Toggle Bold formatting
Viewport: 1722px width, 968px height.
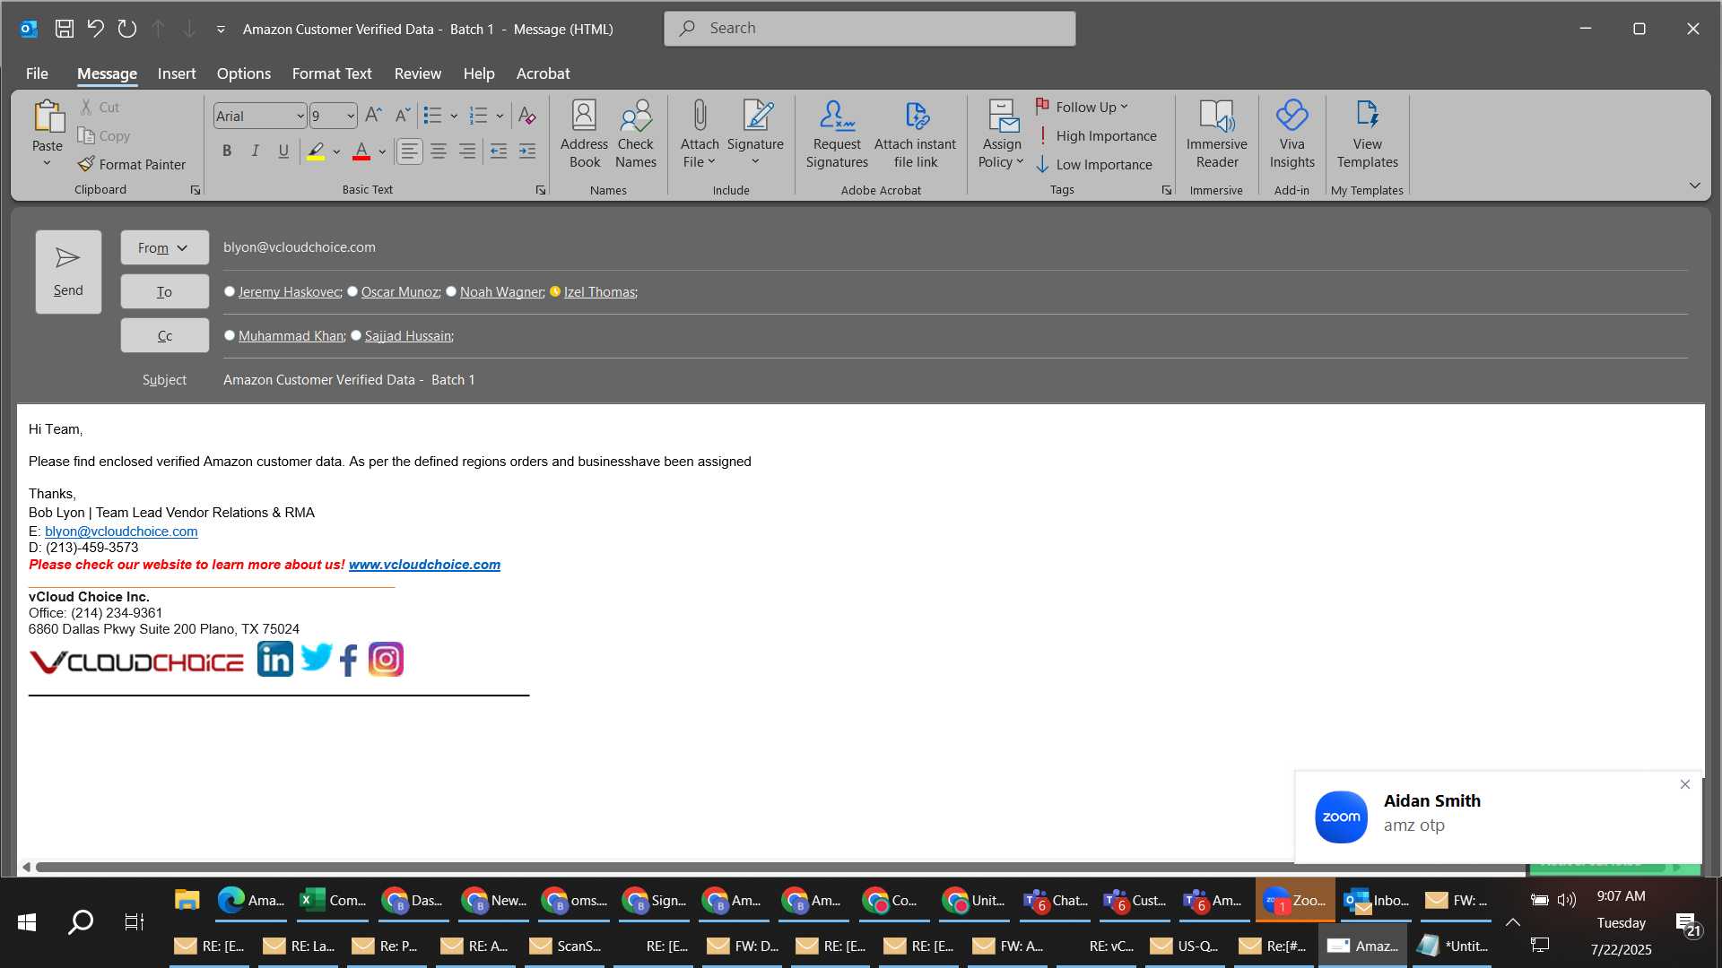click(x=227, y=151)
